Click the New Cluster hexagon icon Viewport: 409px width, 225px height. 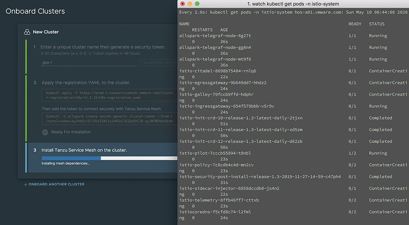point(27,32)
